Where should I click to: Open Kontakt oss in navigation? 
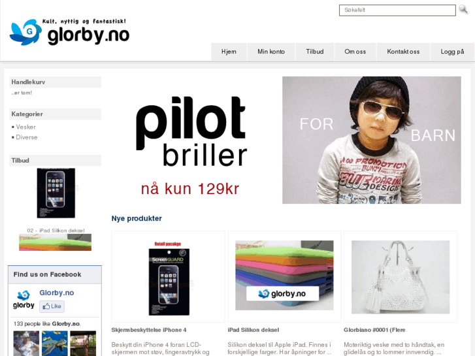[403, 52]
